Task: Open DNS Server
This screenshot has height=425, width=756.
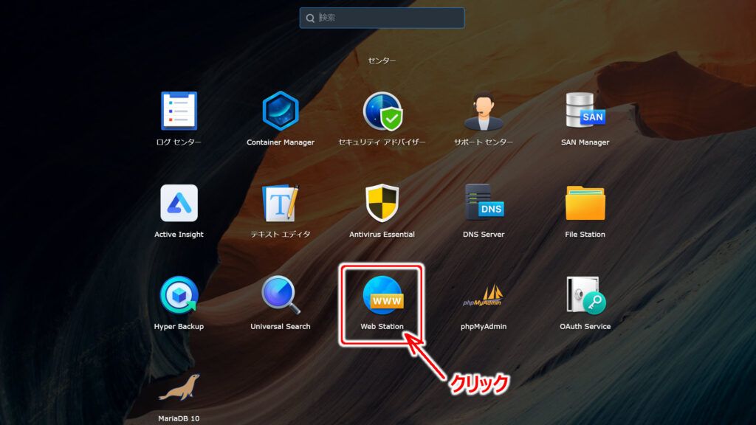Action: point(482,204)
